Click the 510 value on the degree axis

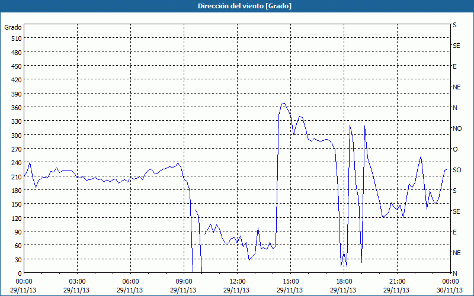point(17,38)
